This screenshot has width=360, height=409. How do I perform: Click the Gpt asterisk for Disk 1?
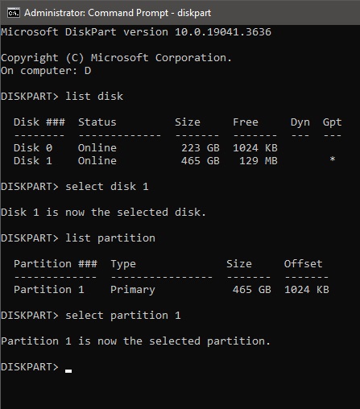[333, 159]
